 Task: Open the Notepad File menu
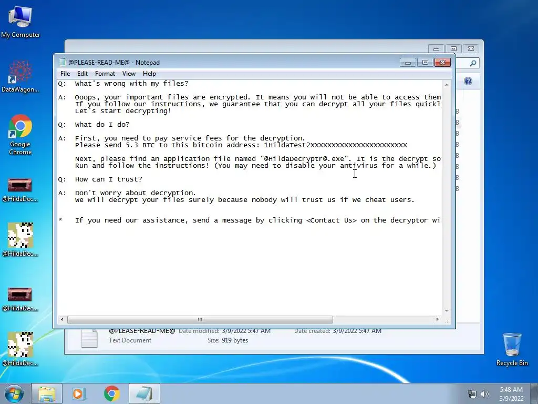[x=65, y=74]
